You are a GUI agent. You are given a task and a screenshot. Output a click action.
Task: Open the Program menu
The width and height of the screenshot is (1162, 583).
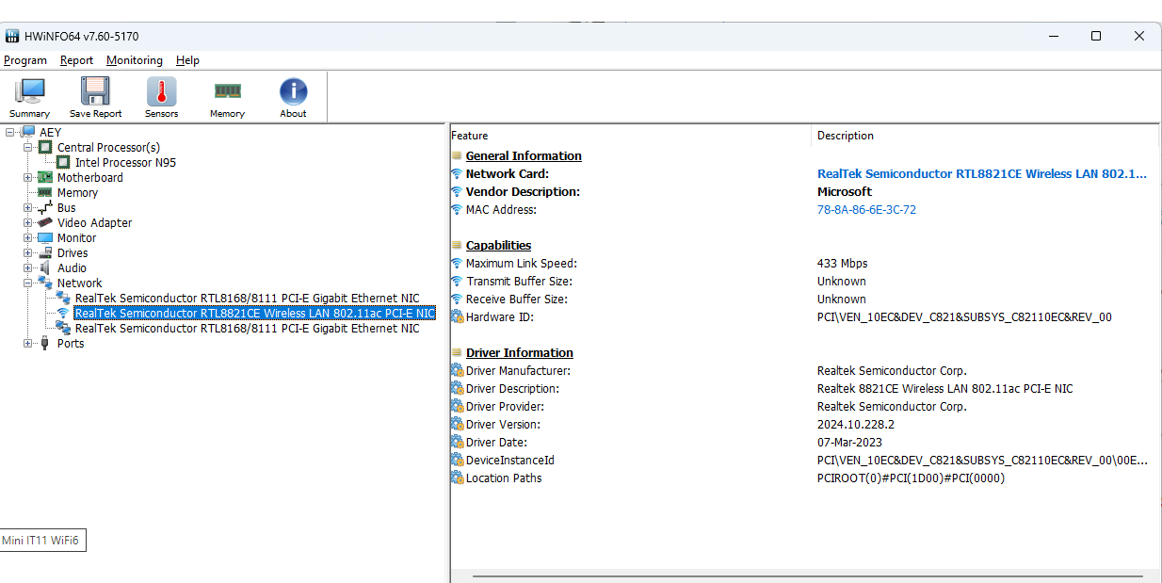tap(25, 60)
